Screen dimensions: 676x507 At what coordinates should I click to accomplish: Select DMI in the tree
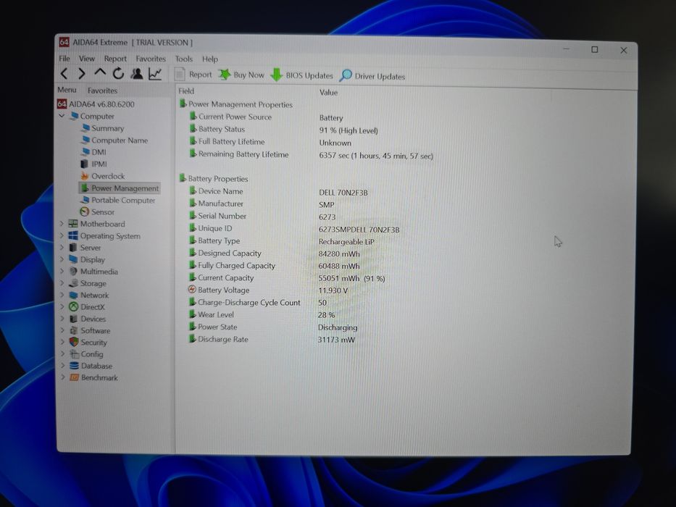tap(93, 152)
